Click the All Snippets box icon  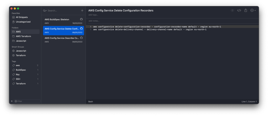click(x=13, y=17)
